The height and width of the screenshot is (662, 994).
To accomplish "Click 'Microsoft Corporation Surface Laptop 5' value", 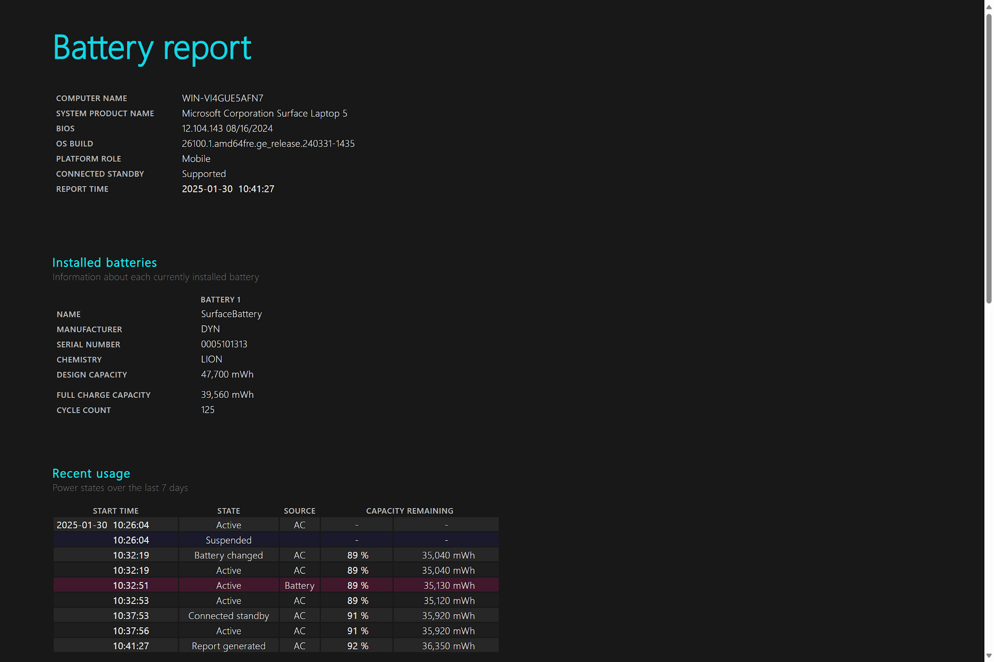I will coord(264,113).
